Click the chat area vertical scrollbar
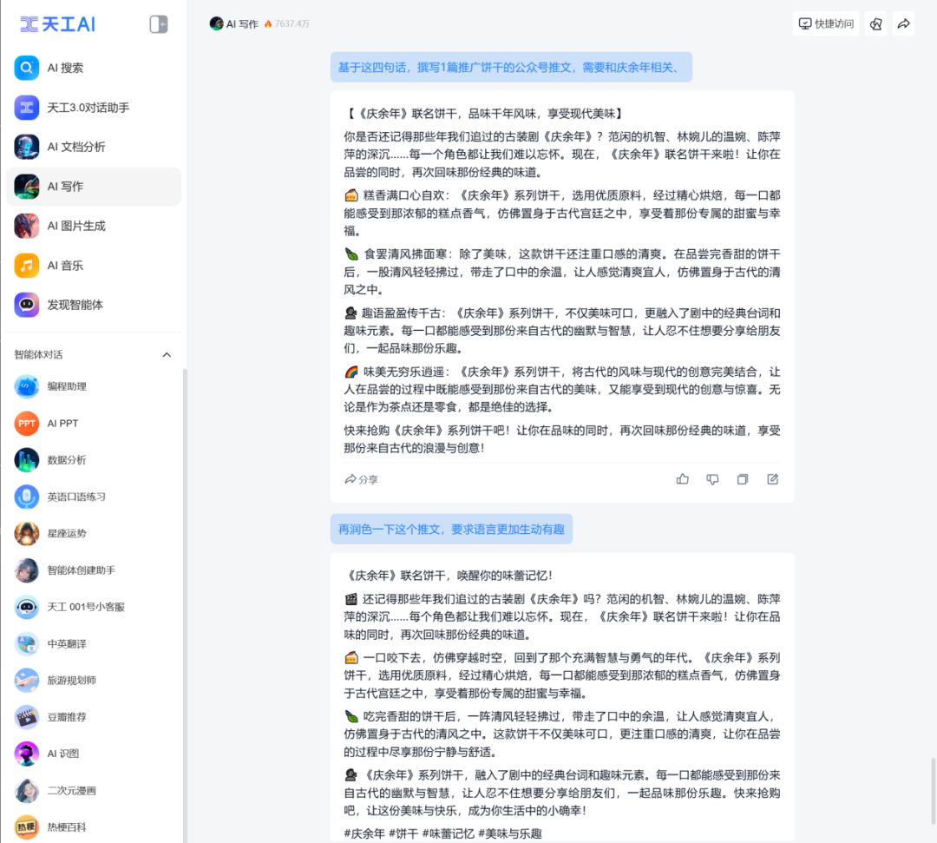This screenshot has height=843, width=937. [x=933, y=791]
